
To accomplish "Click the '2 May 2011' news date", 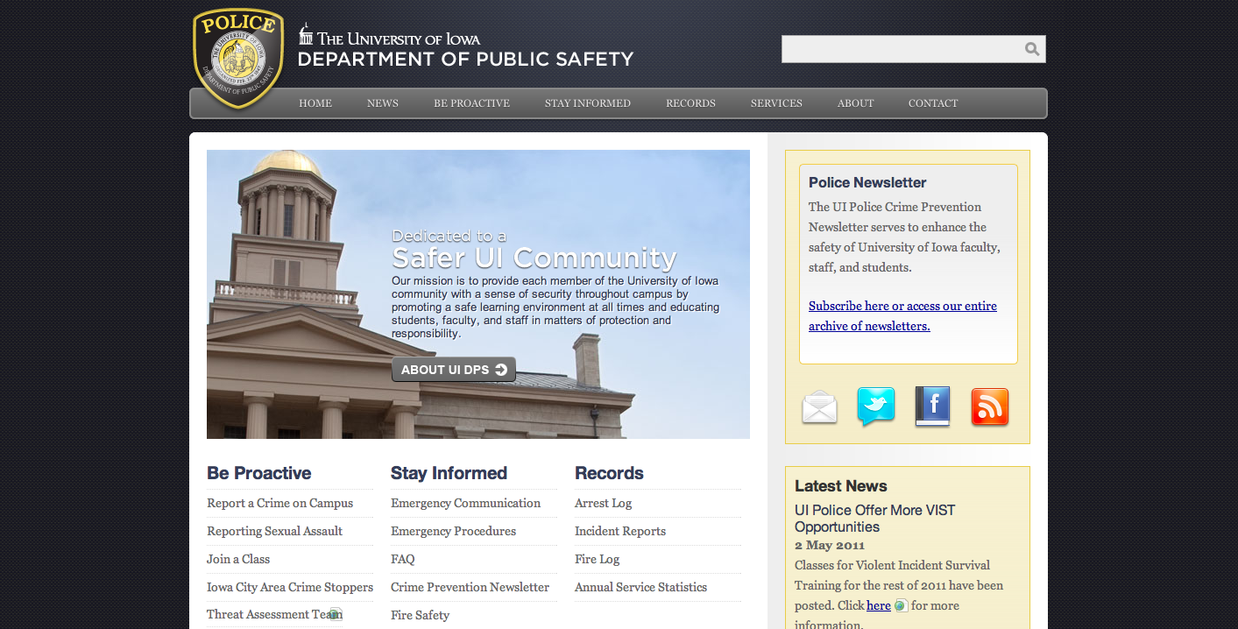I will tap(830, 546).
